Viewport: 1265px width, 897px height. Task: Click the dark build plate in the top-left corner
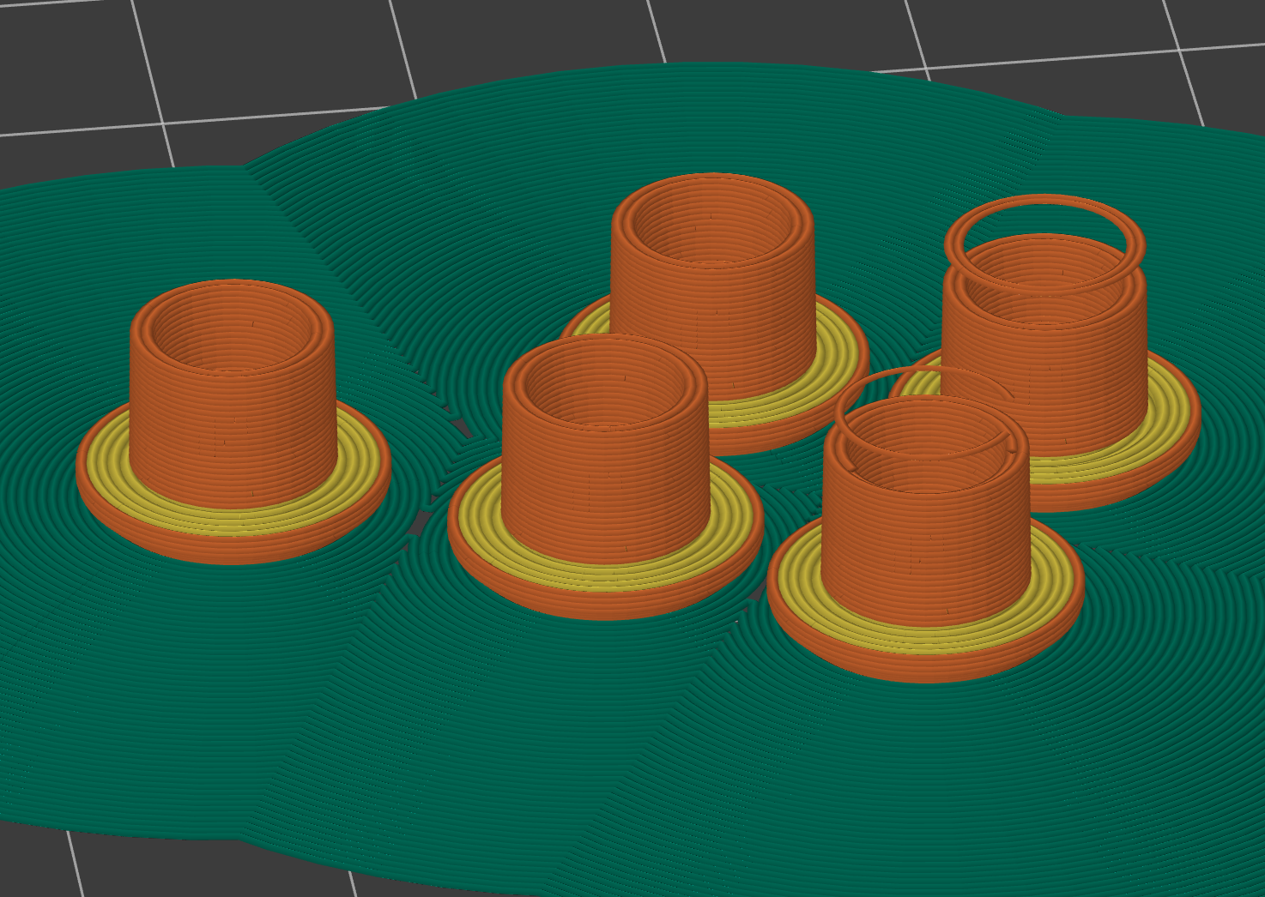pos(69,51)
